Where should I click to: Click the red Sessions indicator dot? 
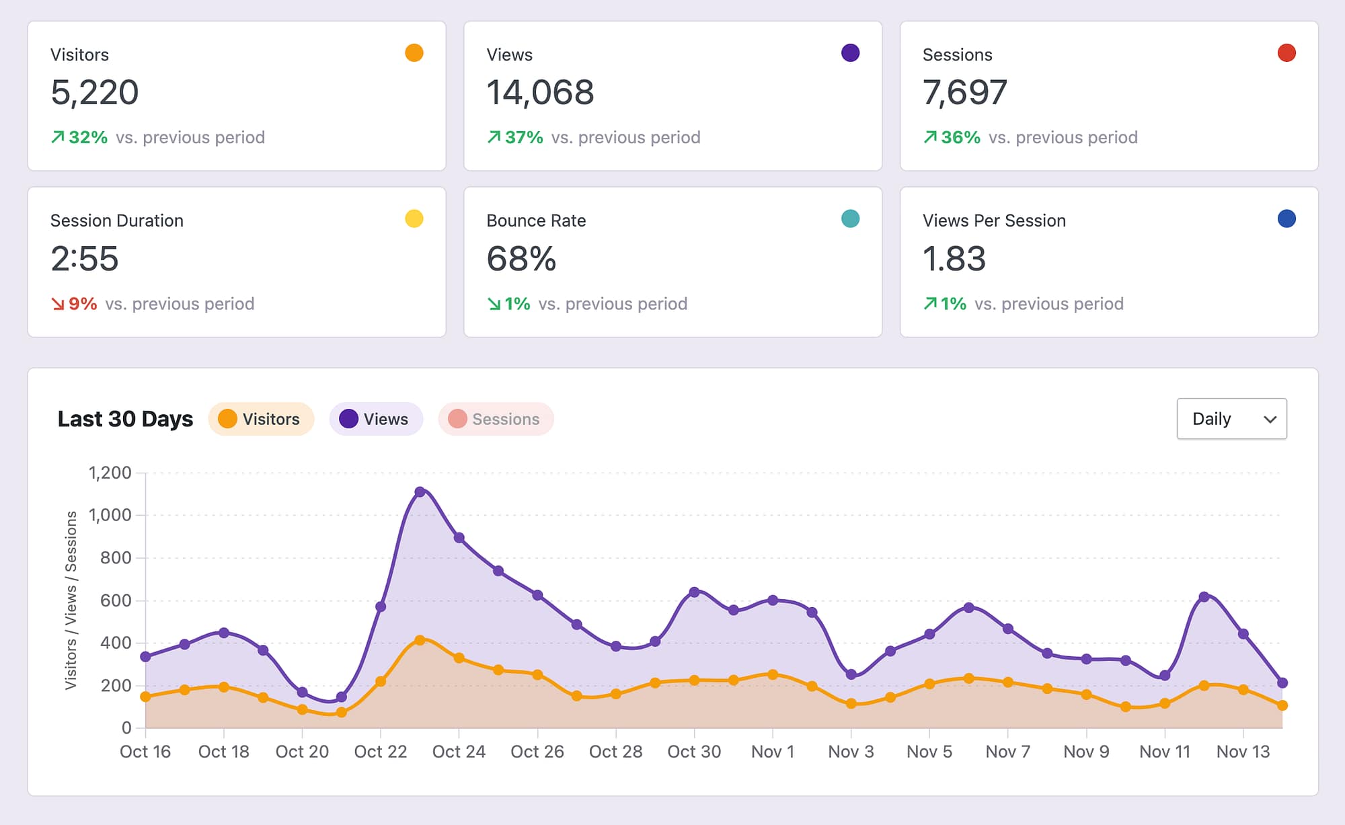[x=1286, y=52]
